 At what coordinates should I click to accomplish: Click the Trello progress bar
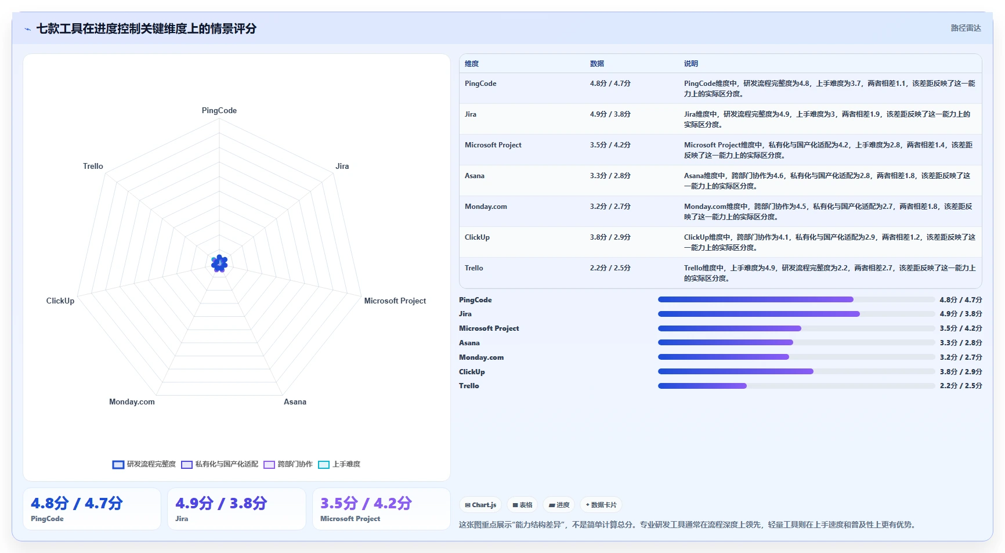(x=796, y=386)
